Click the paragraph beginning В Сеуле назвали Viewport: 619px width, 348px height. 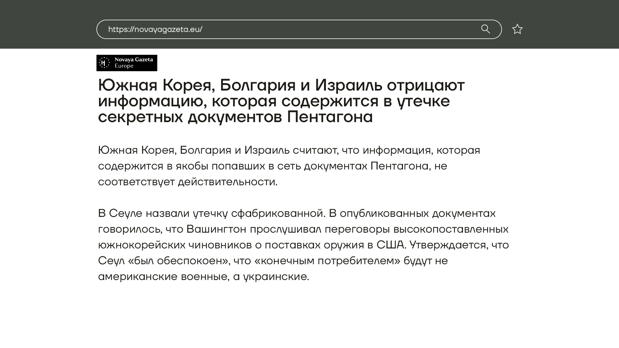tap(303, 245)
